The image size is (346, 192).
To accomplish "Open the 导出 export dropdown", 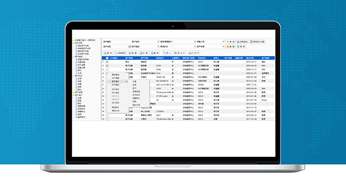I will click(180, 52).
